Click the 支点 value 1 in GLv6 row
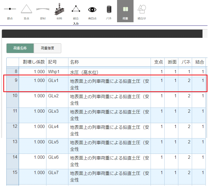Screen dimensions: 208x187 pos(158,161)
